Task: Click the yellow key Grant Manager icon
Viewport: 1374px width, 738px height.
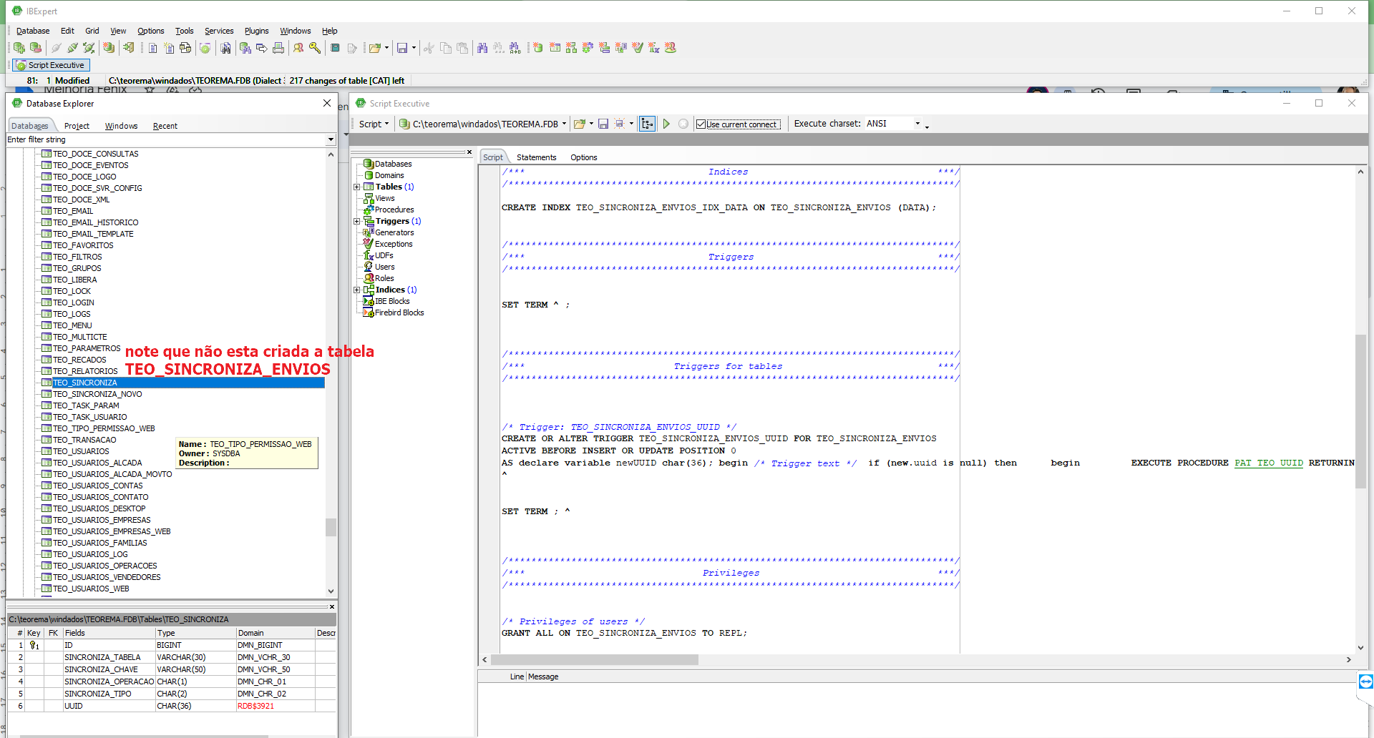Action: click(315, 48)
